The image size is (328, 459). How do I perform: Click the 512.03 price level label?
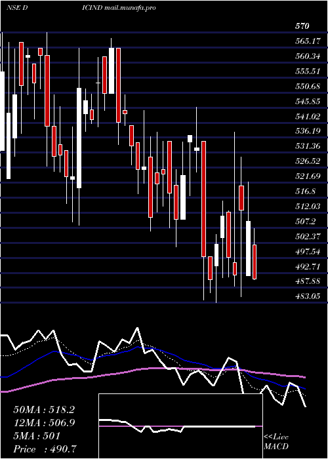pyautogui.click(x=308, y=207)
